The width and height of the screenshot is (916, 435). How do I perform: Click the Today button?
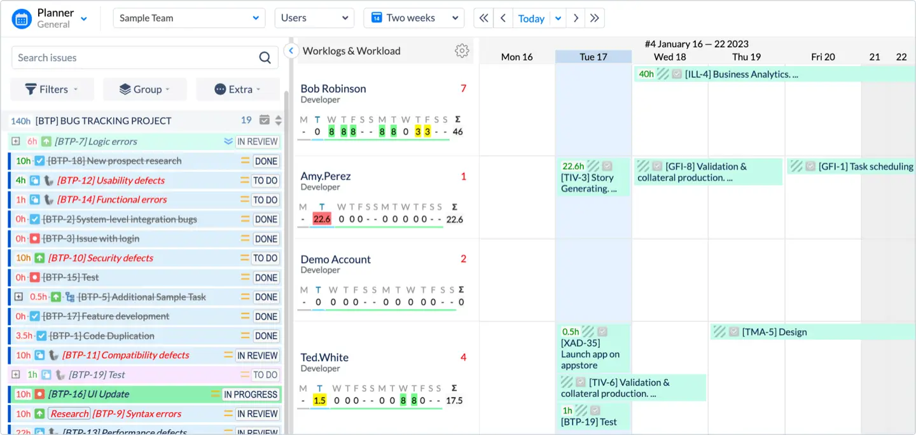pos(531,18)
